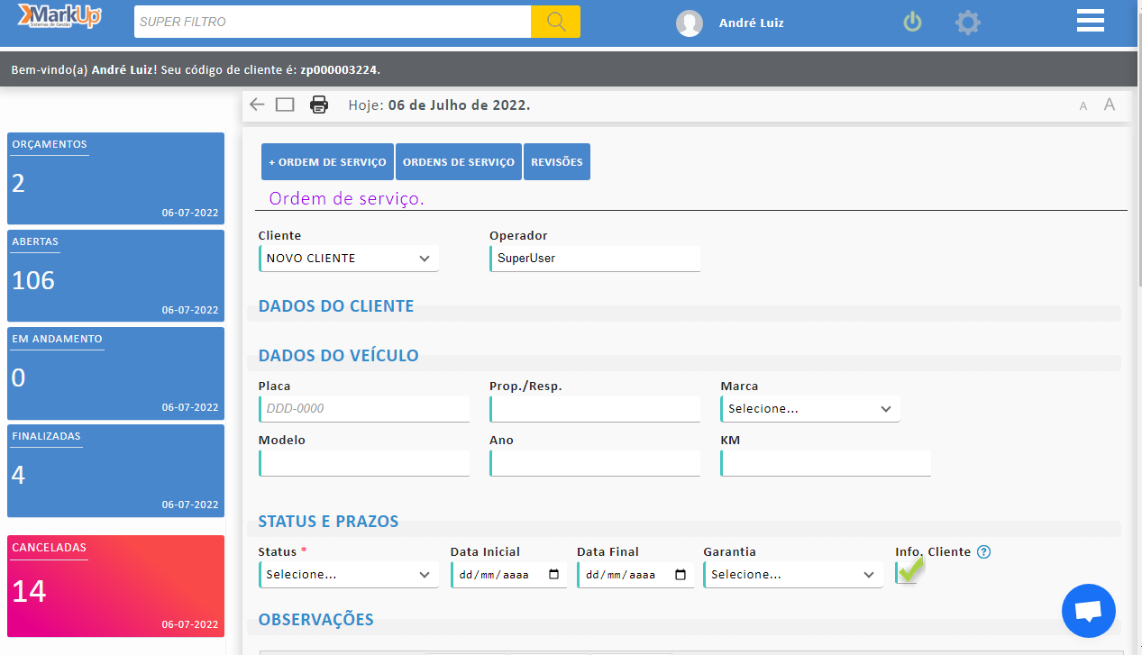
Task: Open the Data Final calendar picker
Action: pos(680,574)
